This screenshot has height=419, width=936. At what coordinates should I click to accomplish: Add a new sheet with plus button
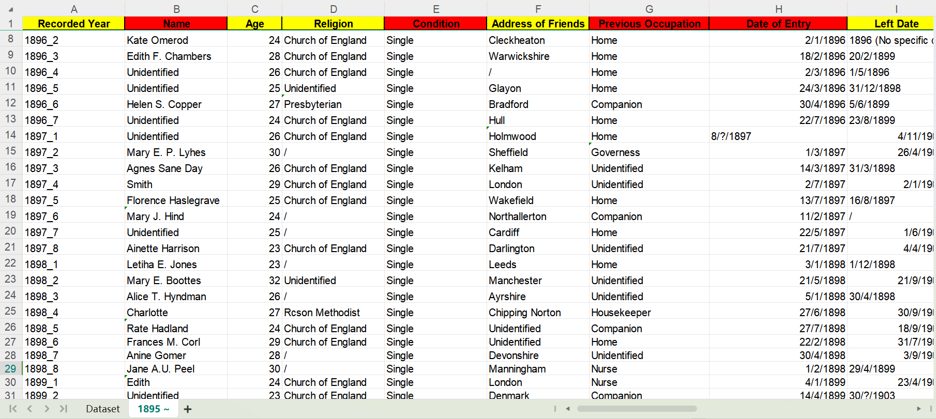click(188, 409)
